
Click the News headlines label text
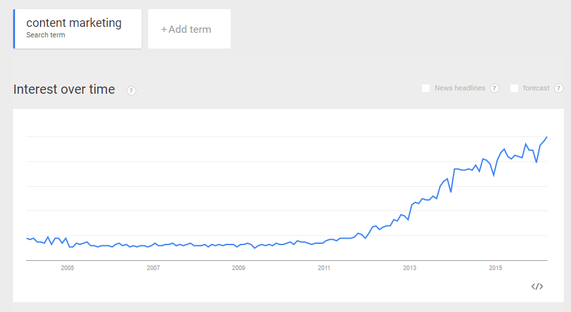click(x=460, y=88)
